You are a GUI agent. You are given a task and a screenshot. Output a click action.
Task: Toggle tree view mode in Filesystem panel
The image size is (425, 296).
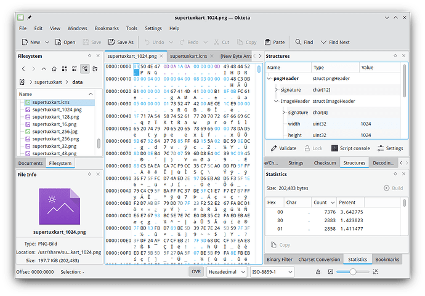tap(84, 69)
